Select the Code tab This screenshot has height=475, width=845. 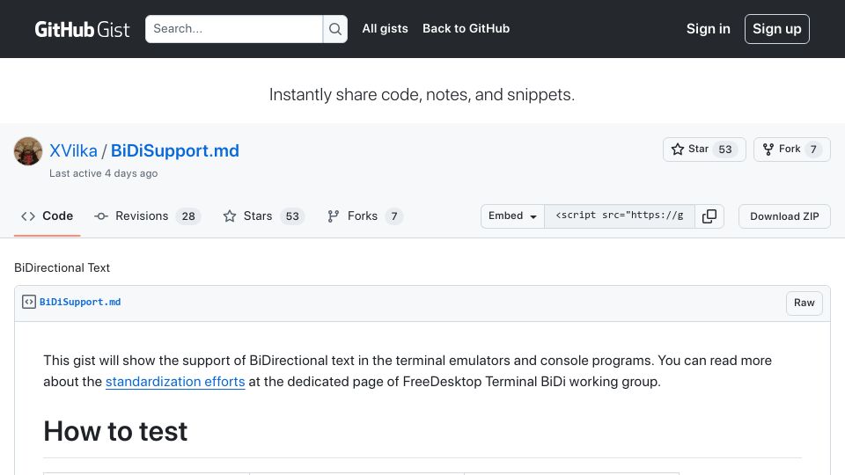coord(47,216)
